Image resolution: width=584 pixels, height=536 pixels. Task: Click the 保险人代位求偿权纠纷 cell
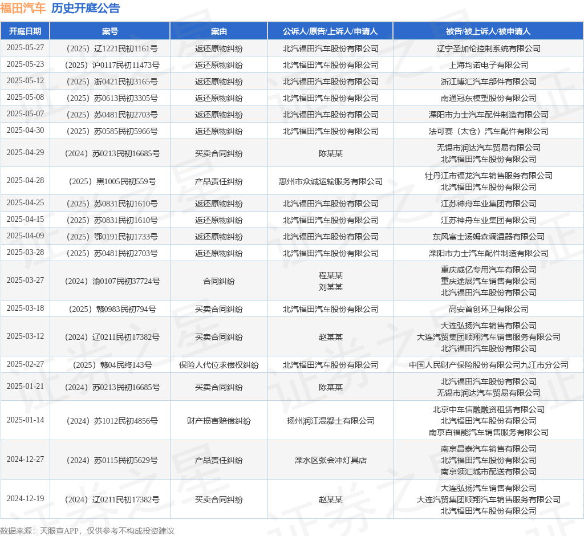[218, 365]
